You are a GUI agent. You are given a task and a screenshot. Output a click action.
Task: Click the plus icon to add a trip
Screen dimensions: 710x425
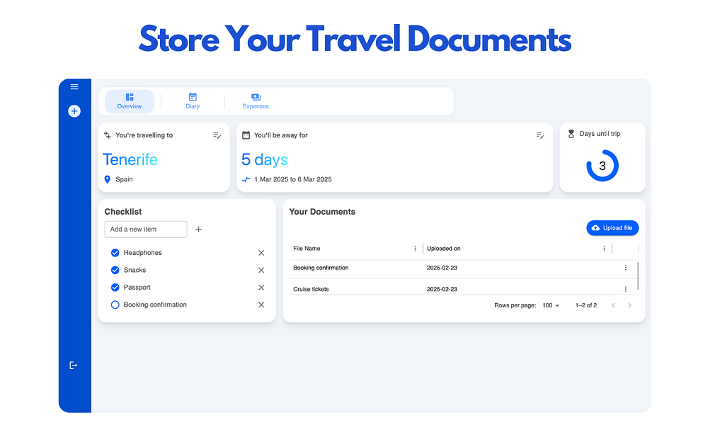(x=74, y=111)
